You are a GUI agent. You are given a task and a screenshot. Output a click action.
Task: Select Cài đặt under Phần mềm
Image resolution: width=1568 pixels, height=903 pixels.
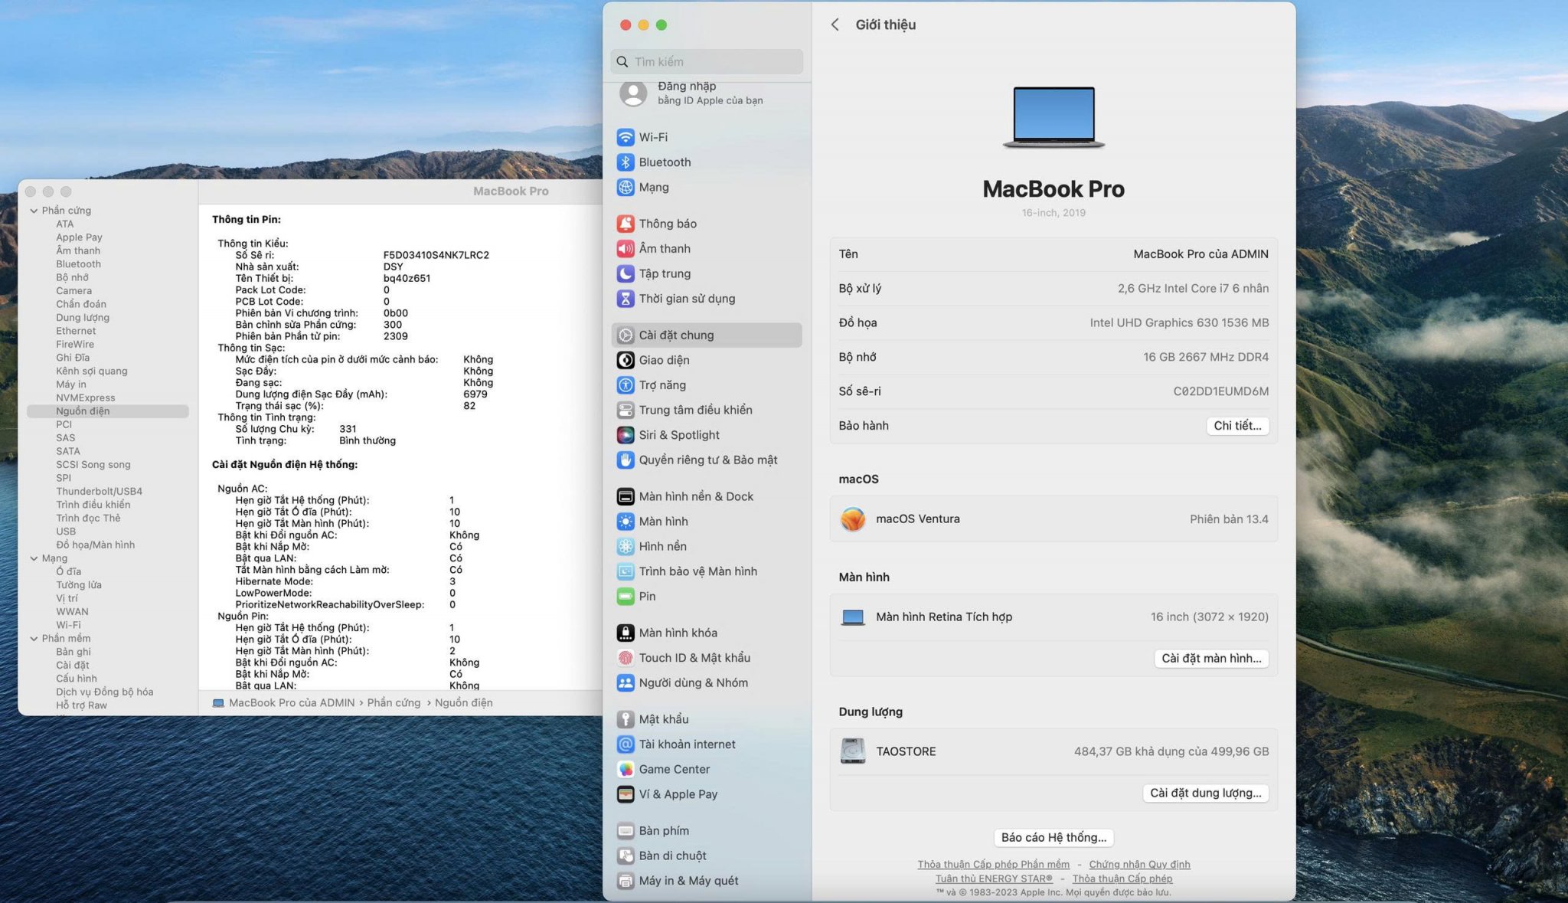pos(72,666)
